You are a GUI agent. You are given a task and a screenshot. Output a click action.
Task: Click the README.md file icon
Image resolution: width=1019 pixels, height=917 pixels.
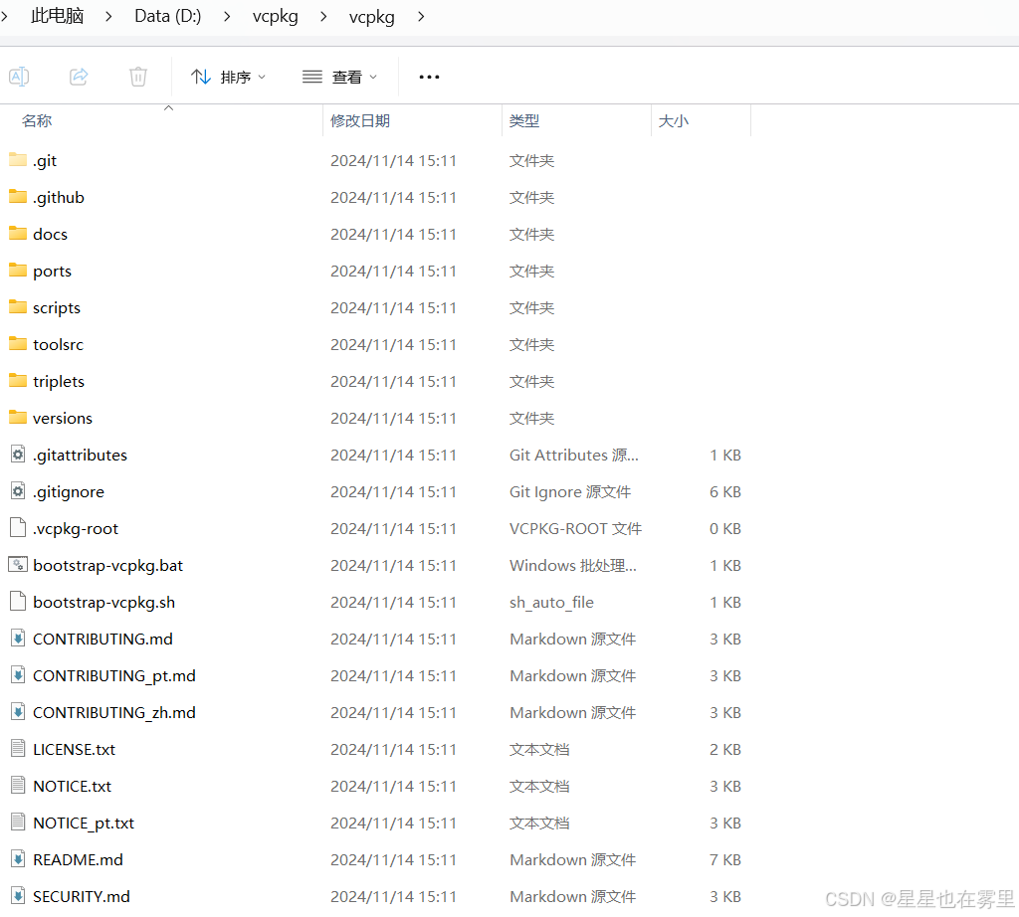pyautogui.click(x=18, y=859)
